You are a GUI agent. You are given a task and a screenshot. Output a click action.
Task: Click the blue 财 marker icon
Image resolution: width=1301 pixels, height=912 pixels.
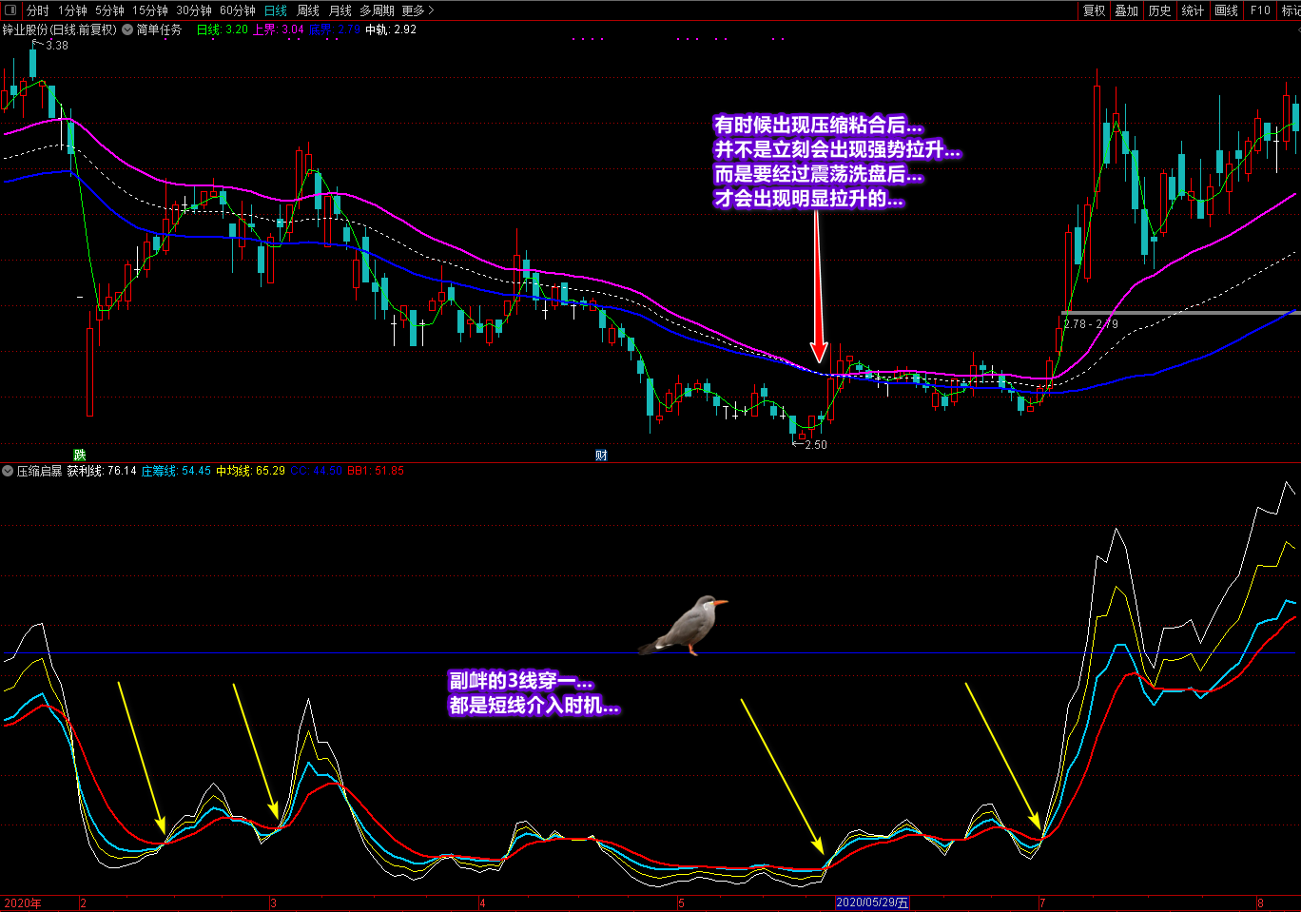pyautogui.click(x=601, y=455)
